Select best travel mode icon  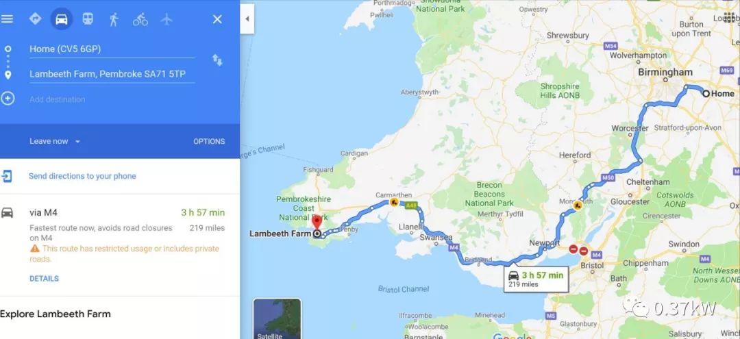(35, 19)
